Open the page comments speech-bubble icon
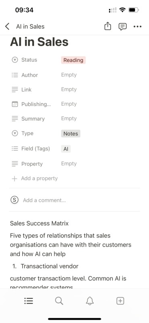 click(x=122, y=27)
